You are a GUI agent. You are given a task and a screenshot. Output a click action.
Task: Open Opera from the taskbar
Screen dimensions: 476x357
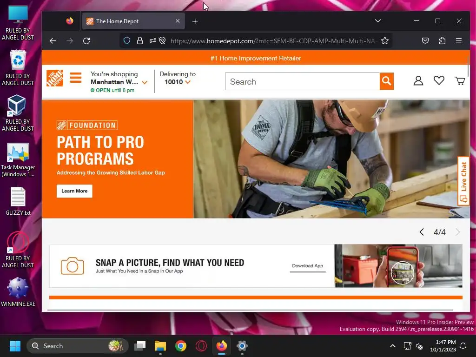201,346
